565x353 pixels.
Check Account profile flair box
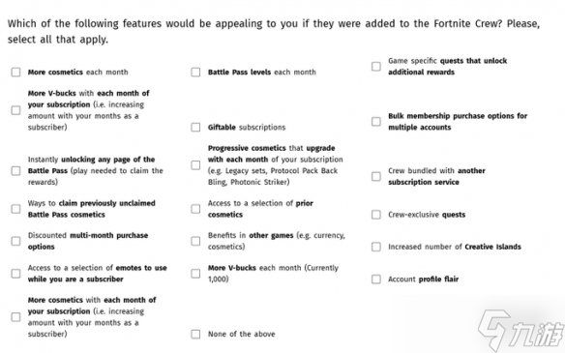(376, 279)
